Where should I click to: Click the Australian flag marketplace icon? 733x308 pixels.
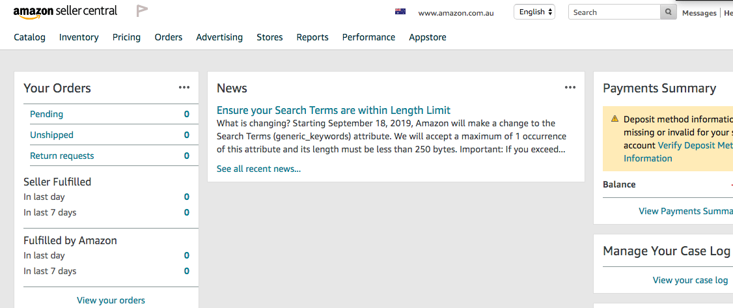coord(400,12)
